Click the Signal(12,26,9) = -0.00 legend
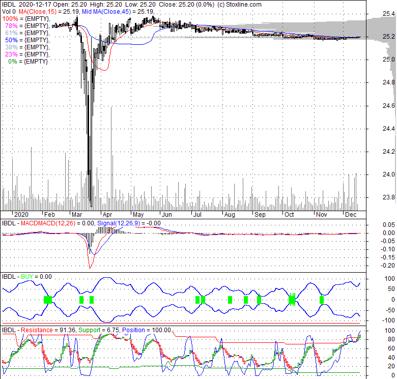Screen dimensions: 397x379 pyautogui.click(x=129, y=223)
